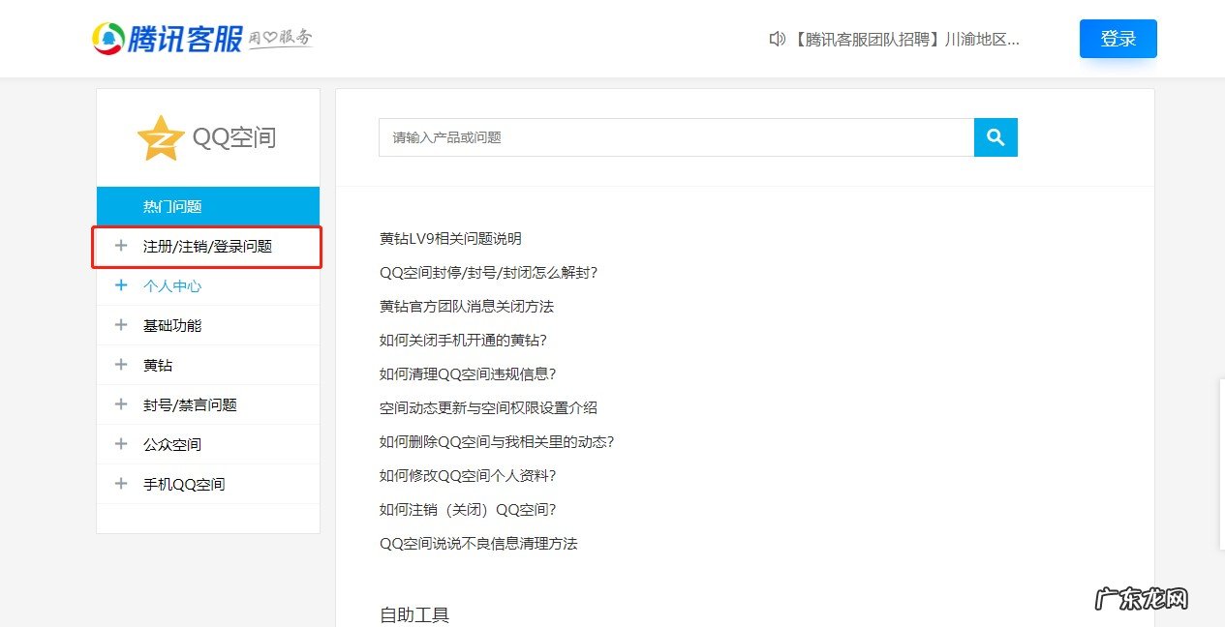Open the 腾讯客服团队招聘 announcement
Viewport: 1225px width, 627px height.
pyautogui.click(x=905, y=40)
